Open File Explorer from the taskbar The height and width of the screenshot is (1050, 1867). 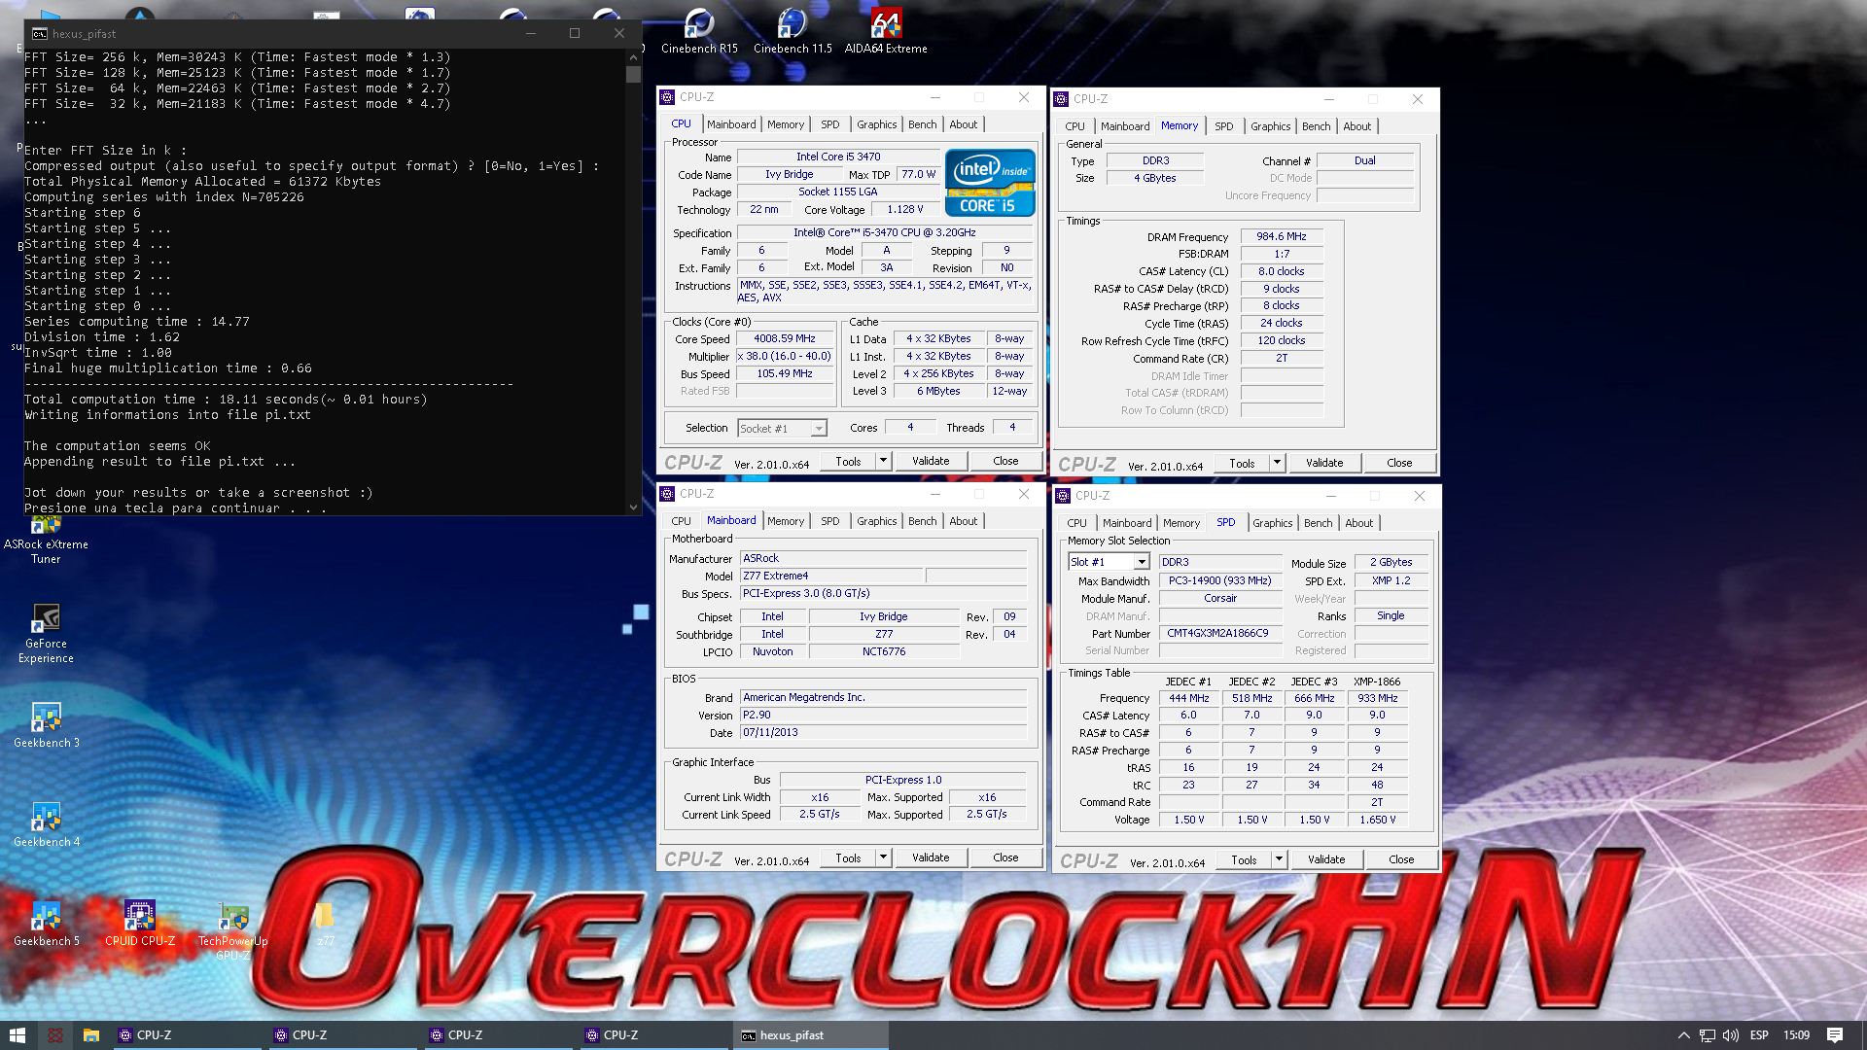[x=91, y=1035]
